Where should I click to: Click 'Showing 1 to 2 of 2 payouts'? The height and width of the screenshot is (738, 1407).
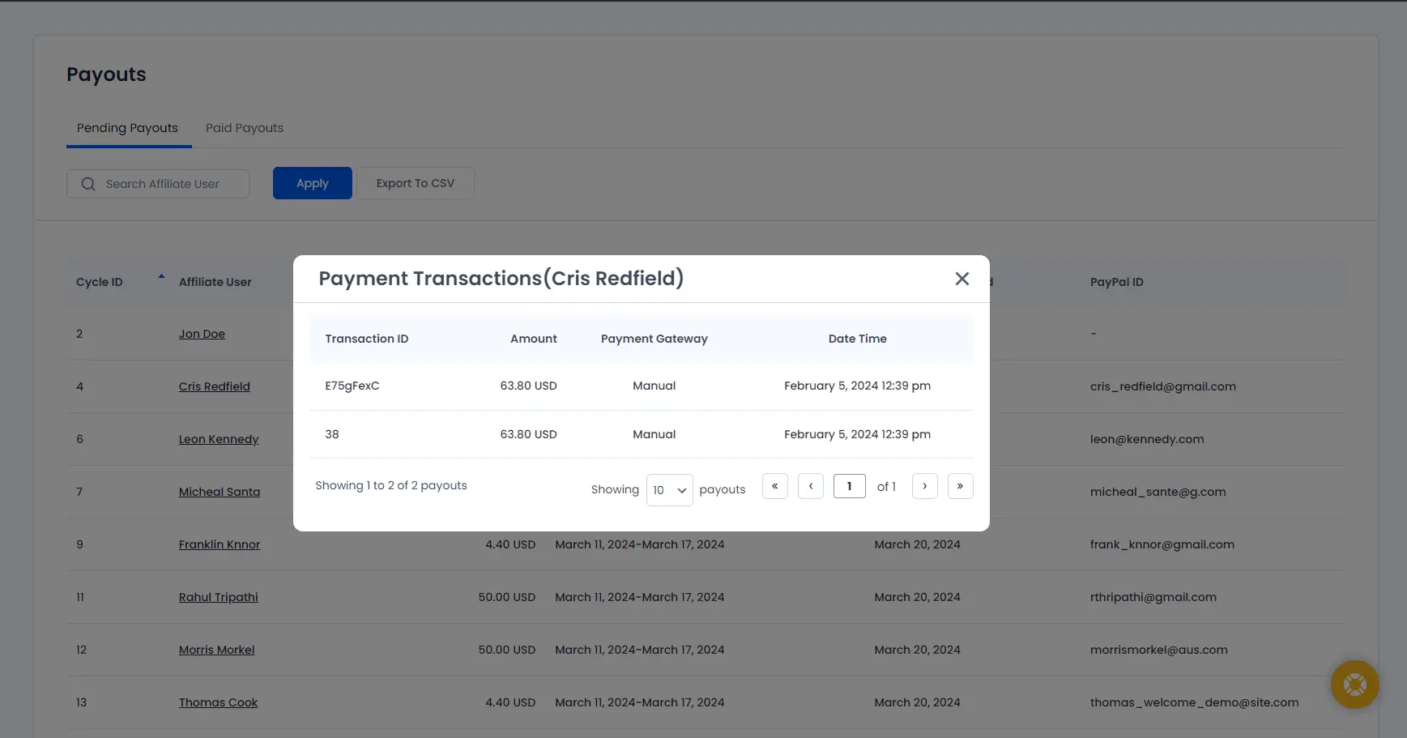coord(391,485)
